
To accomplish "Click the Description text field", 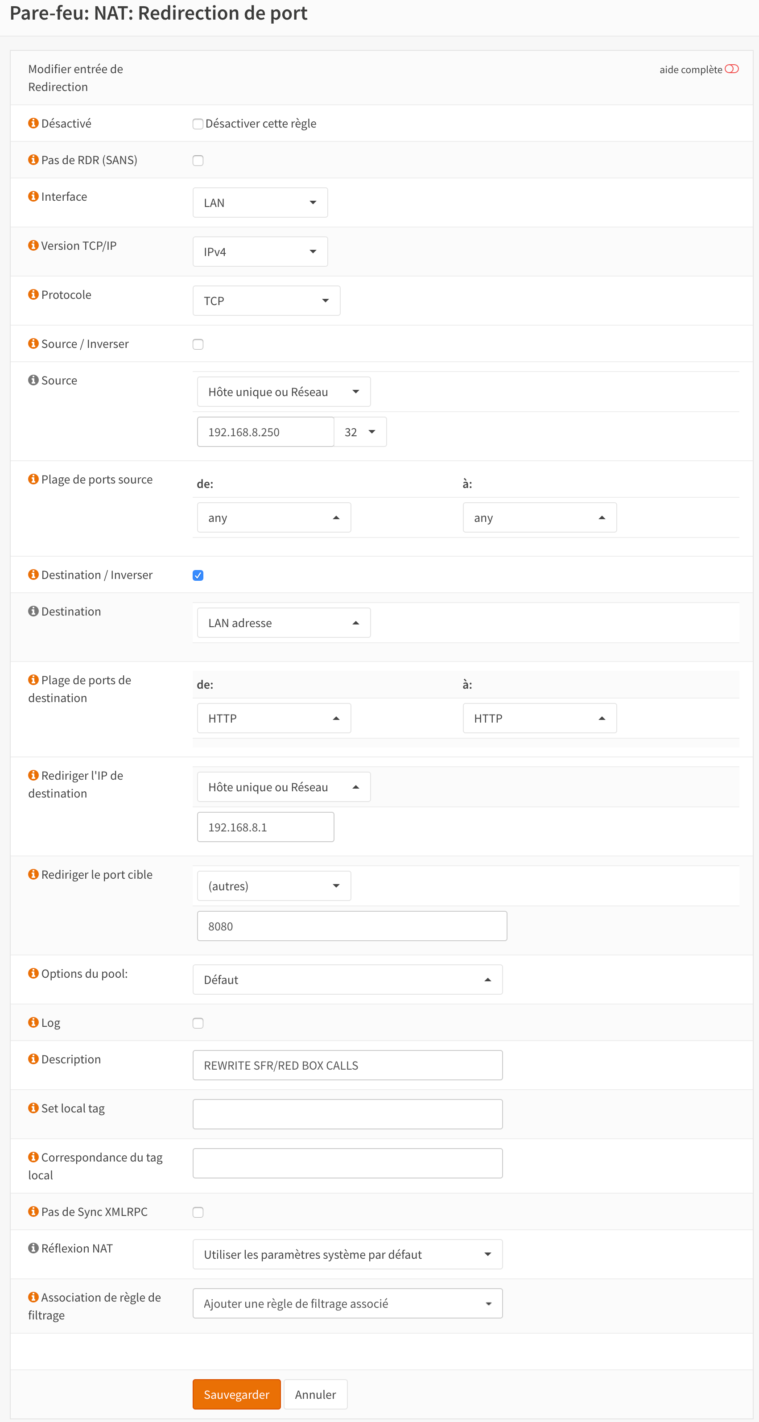I will coord(347,1066).
